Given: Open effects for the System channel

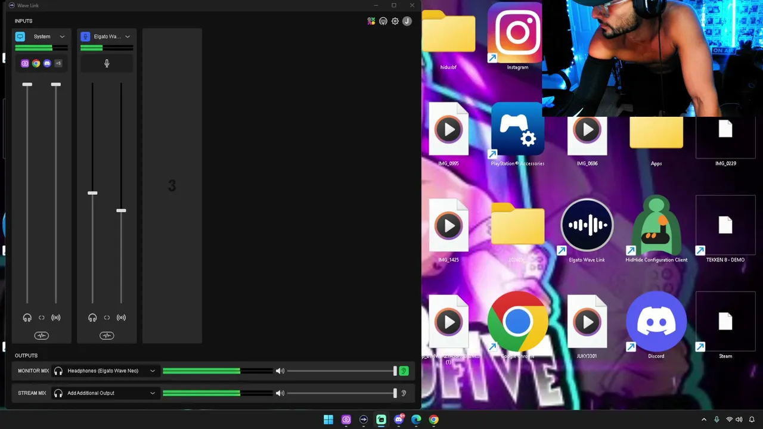Looking at the screenshot, I should click(42, 335).
